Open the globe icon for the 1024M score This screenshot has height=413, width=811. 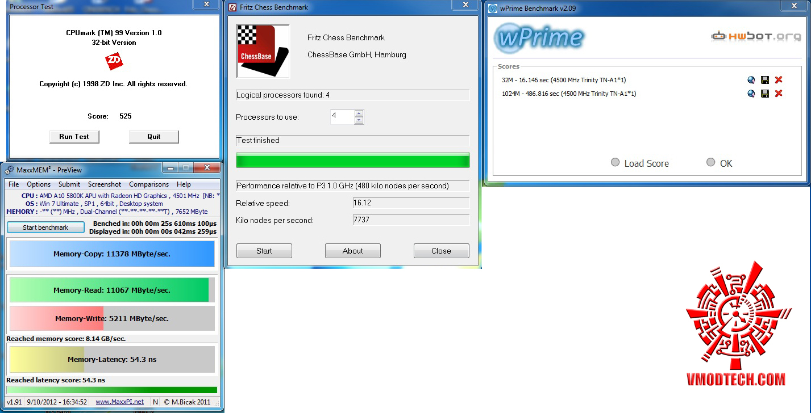click(751, 94)
